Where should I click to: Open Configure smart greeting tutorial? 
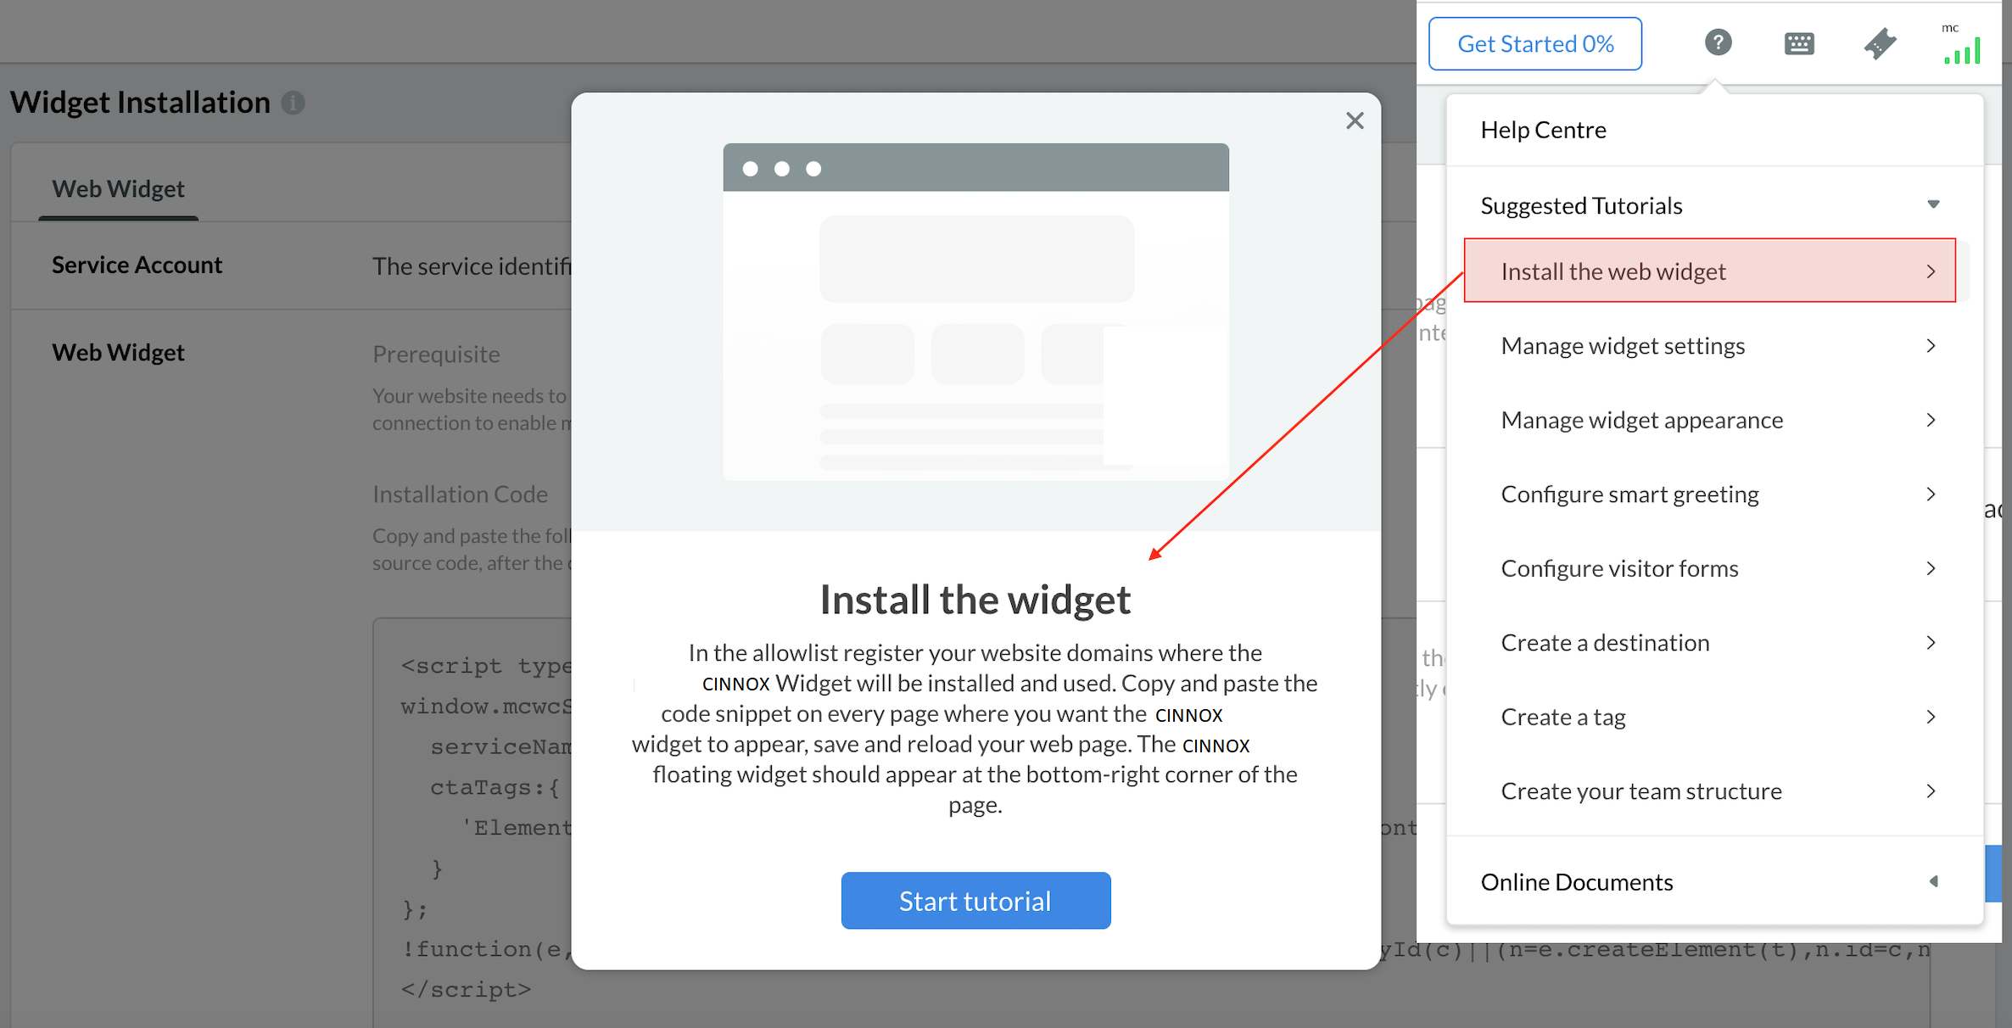[x=1629, y=494]
